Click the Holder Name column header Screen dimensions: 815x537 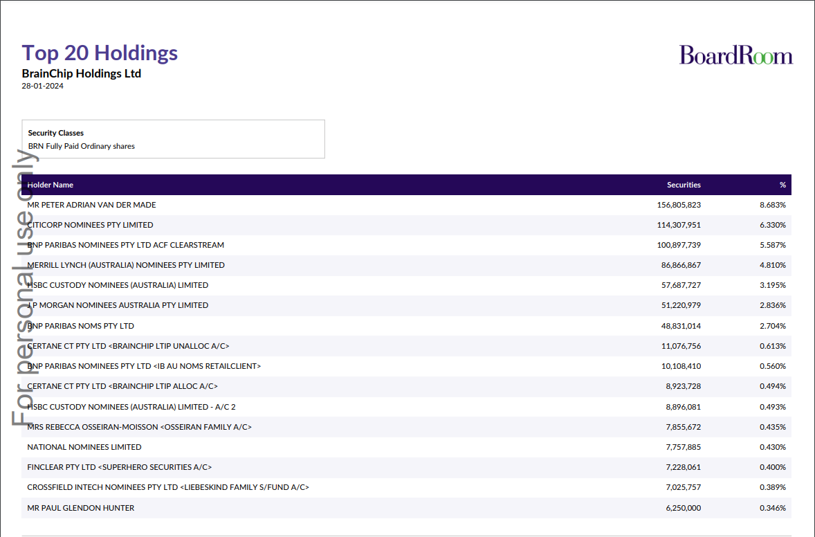[x=51, y=185]
